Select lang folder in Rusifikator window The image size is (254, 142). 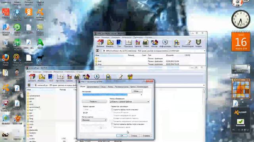[x=98, y=64]
